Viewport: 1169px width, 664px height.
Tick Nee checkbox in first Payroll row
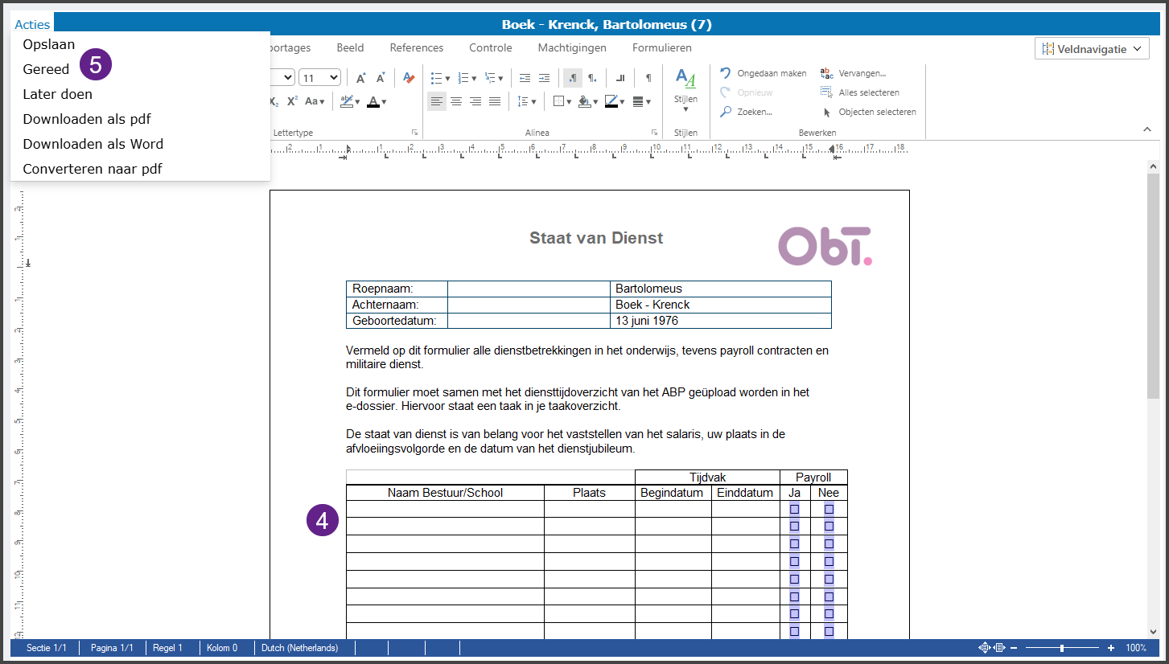pos(829,509)
